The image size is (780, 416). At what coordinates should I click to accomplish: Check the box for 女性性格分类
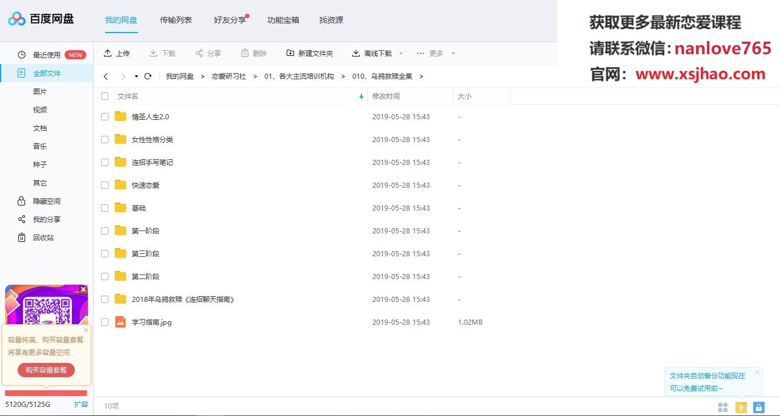tap(104, 139)
